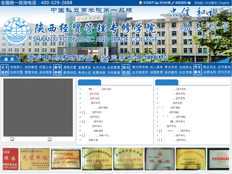Open 远程教育 in the navigation
The image size is (232, 174).
156,72
